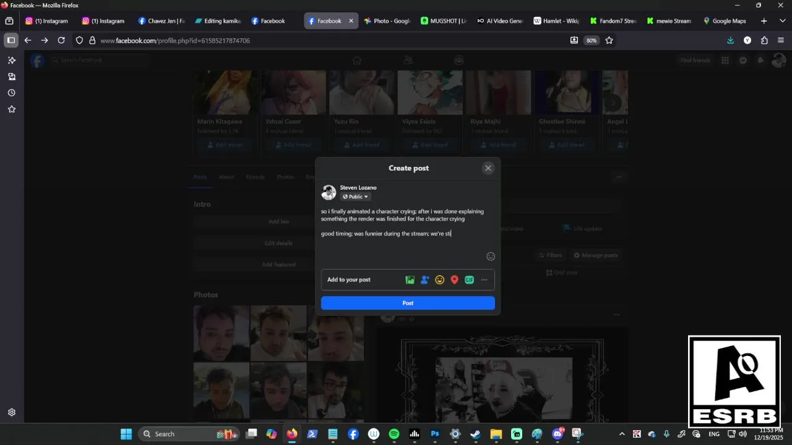Reload the page in Firefox
The height and width of the screenshot is (445, 792).
click(61, 40)
